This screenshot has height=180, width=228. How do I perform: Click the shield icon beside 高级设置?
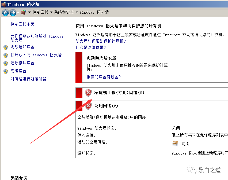[6, 71]
